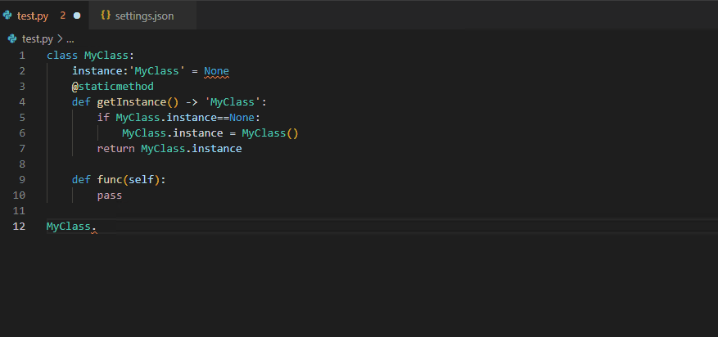Click the underlined None on line 2
Image resolution: width=718 pixels, height=337 pixels.
(216, 71)
